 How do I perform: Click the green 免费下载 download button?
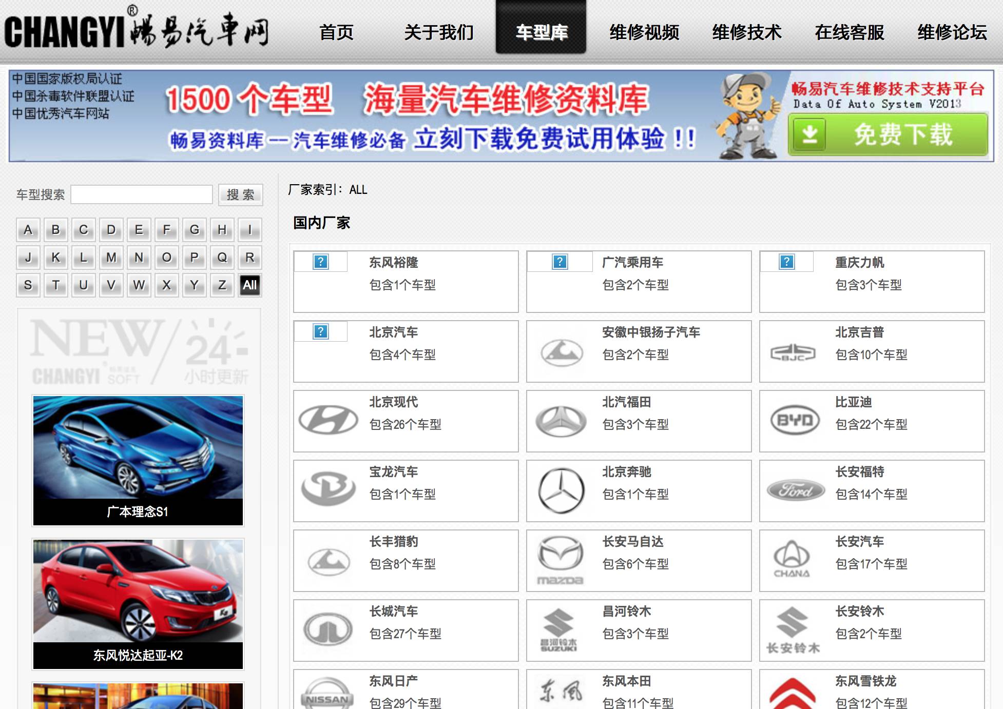[x=888, y=134]
